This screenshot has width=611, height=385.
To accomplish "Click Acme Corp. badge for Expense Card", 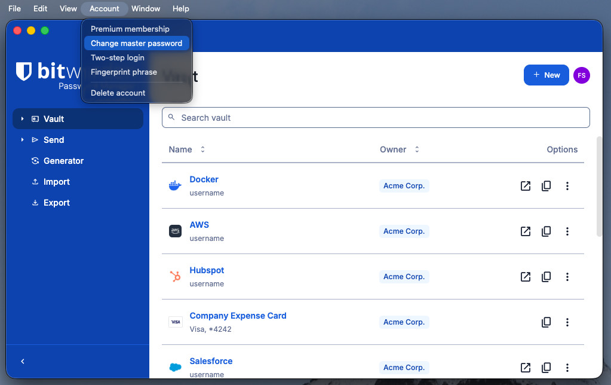I will click(404, 322).
